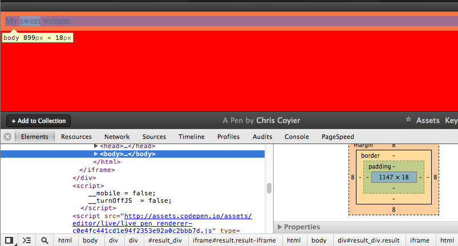Select div#result_div.result breadcrumb

[x=368, y=240]
